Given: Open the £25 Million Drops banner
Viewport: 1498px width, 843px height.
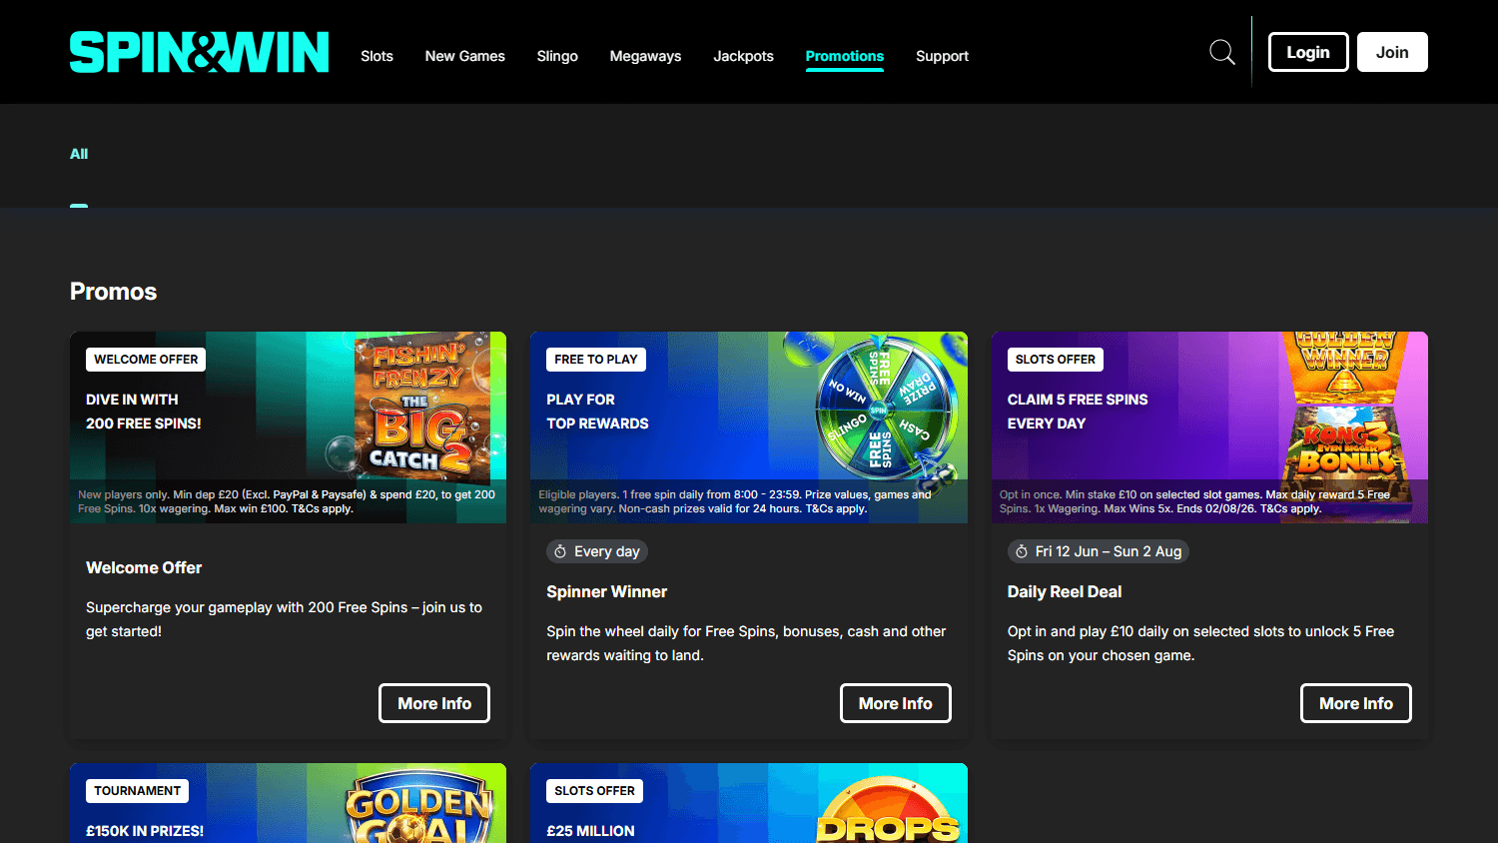Looking at the screenshot, I should tap(749, 803).
